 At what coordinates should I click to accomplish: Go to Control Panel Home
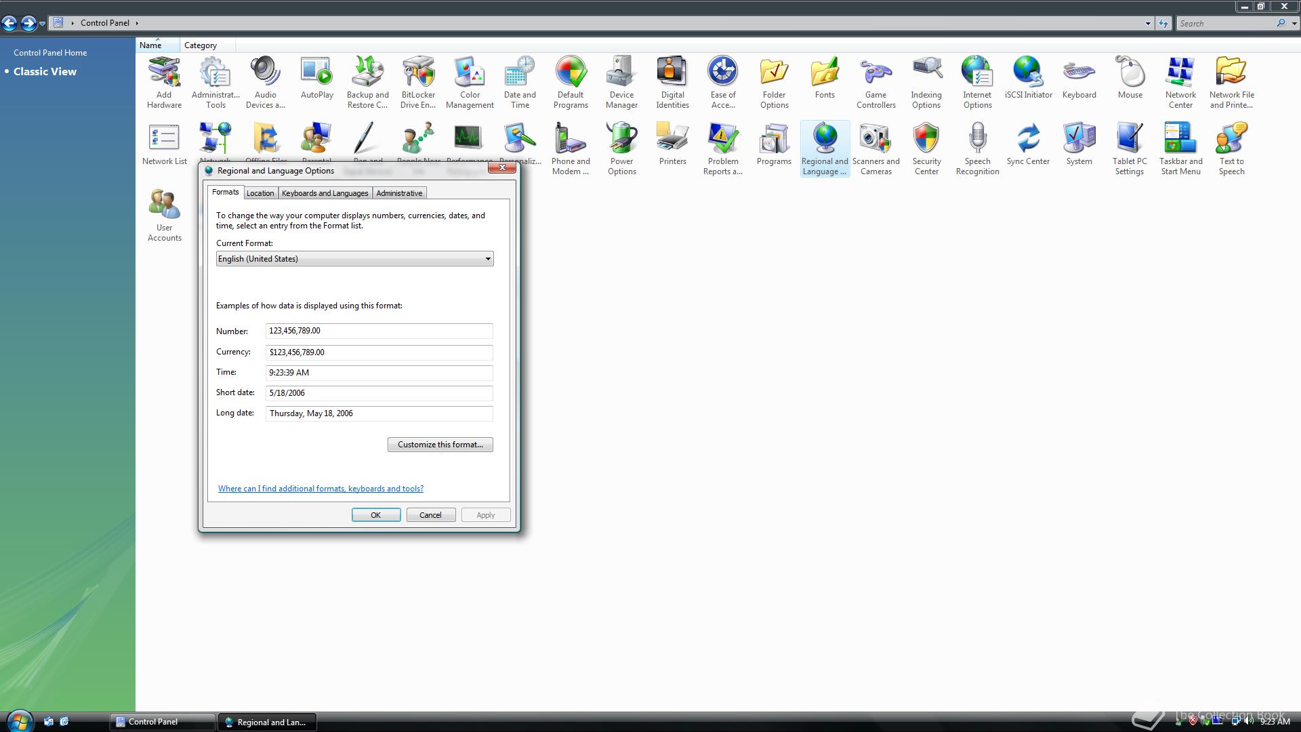50,52
